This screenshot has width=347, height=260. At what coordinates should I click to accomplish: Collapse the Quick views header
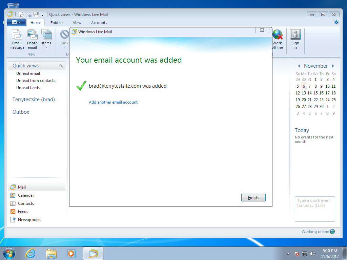coord(37,66)
